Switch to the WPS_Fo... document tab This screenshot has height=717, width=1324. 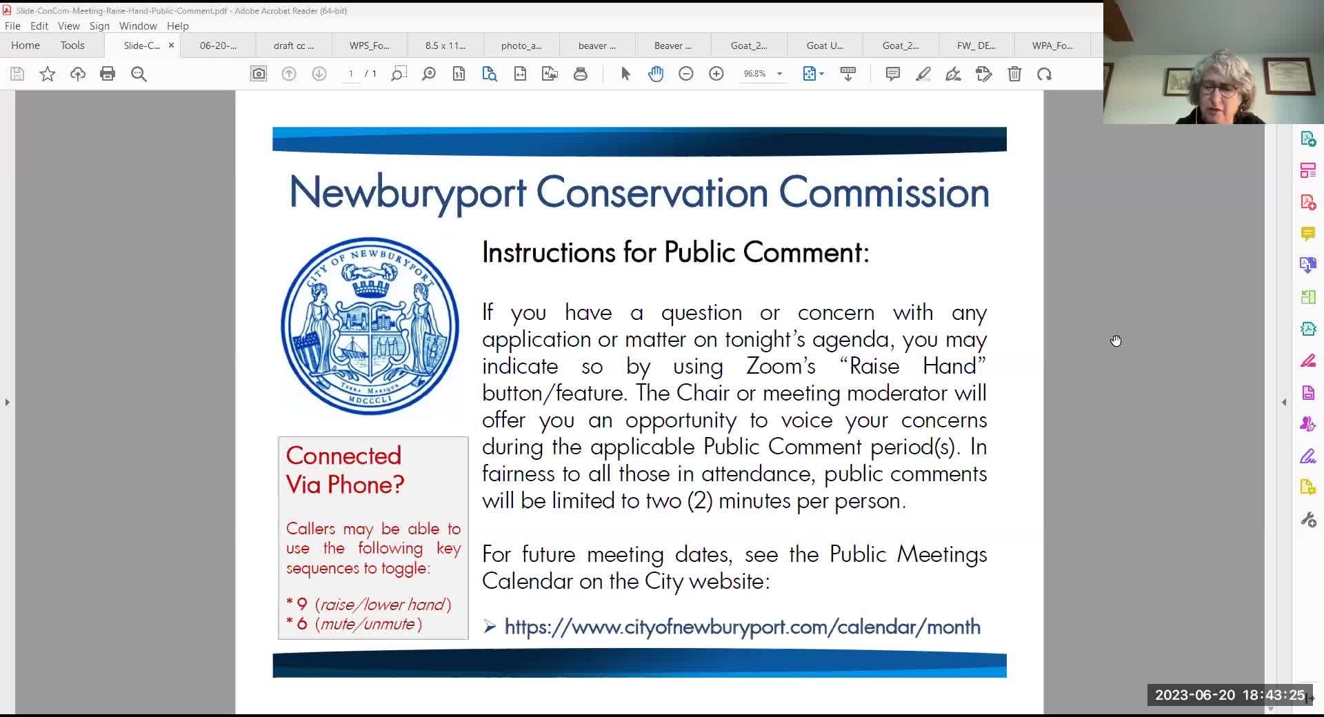click(370, 46)
